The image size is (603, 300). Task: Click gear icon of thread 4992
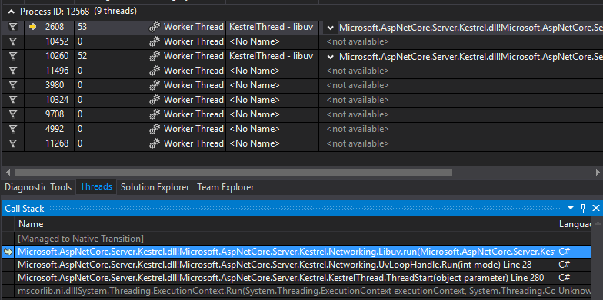point(155,129)
